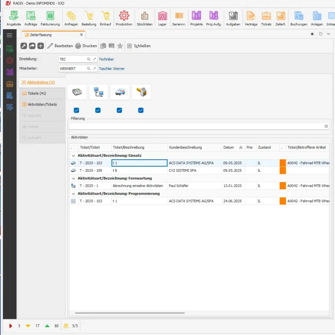Image resolution: width=335 pixels, height=335 pixels.
Task: Select the stamp activity type tile
Action: [x=141, y=92]
